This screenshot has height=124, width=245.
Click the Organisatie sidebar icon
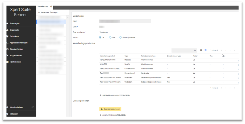click(8, 30)
